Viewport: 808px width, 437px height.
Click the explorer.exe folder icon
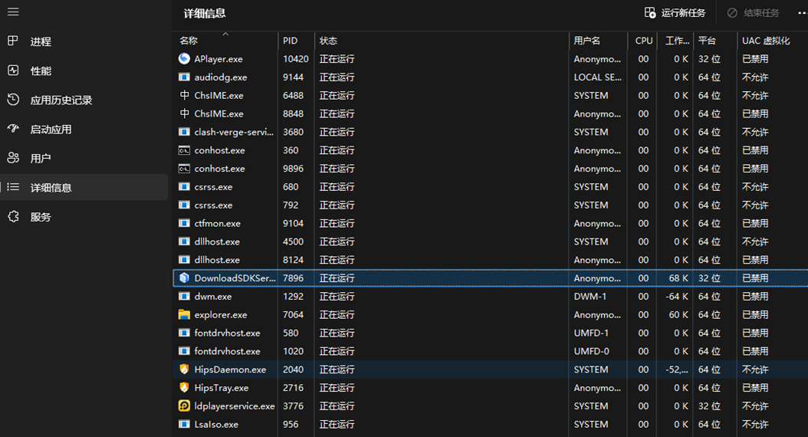pos(184,315)
